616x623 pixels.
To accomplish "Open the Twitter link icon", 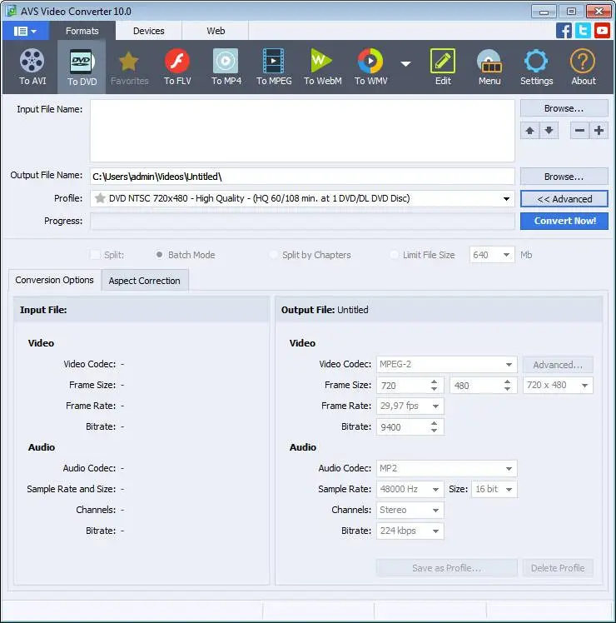I will point(583,31).
